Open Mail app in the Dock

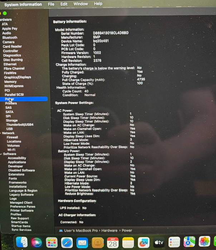[82, 242]
